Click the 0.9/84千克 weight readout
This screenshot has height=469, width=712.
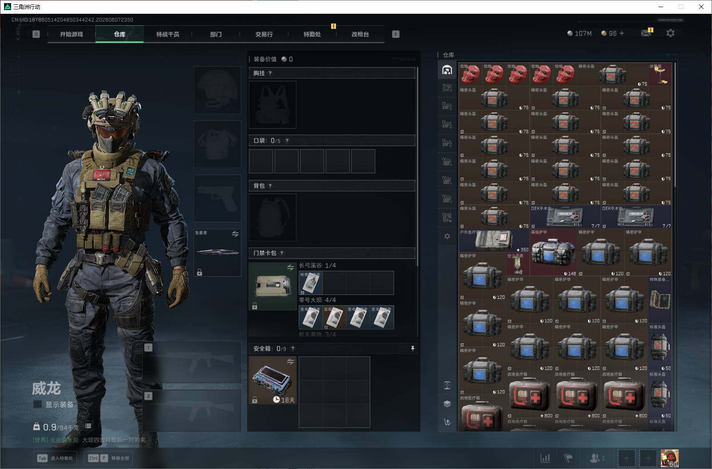click(56, 427)
